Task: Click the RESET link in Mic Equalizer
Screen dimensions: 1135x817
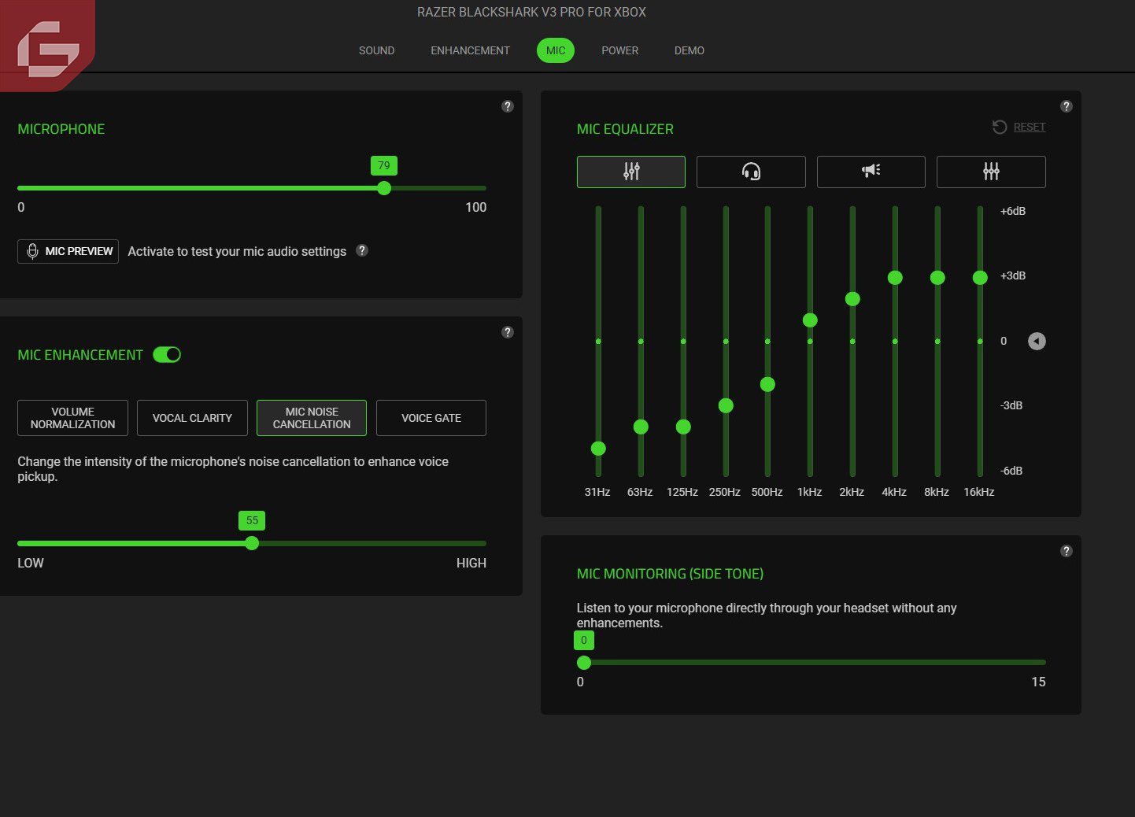Action: [x=1030, y=127]
